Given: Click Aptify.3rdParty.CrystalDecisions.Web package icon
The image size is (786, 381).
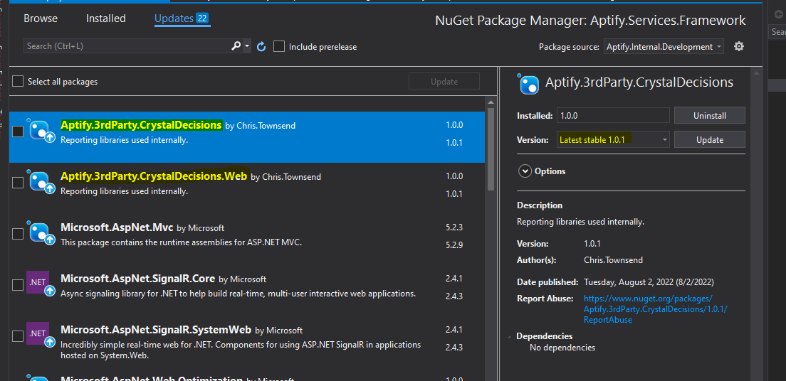Looking at the screenshot, I should (40, 182).
